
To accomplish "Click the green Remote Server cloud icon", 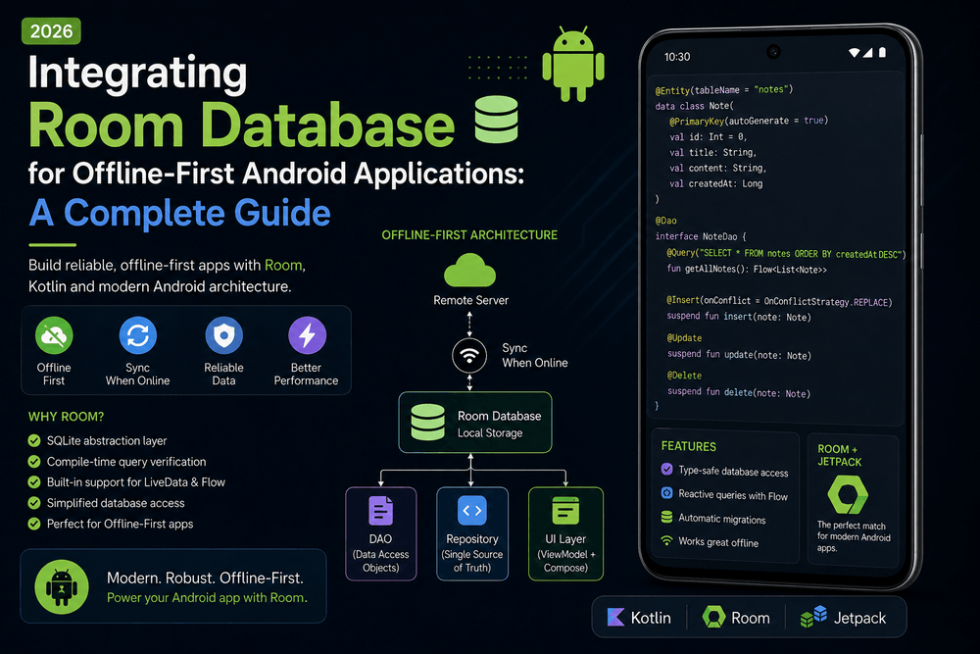I will [x=470, y=270].
